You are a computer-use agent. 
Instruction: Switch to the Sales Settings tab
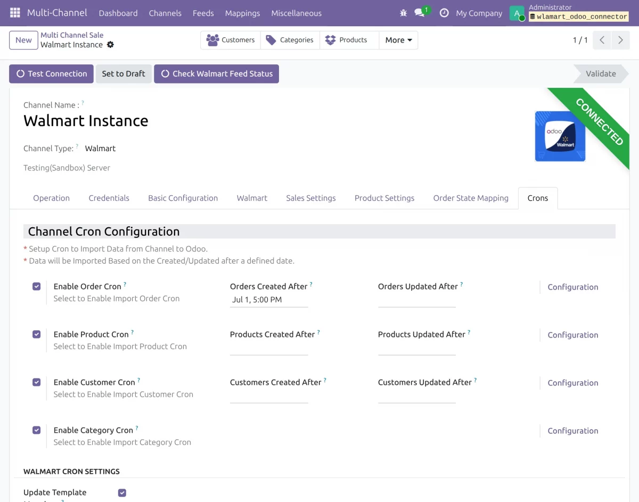[x=311, y=198]
